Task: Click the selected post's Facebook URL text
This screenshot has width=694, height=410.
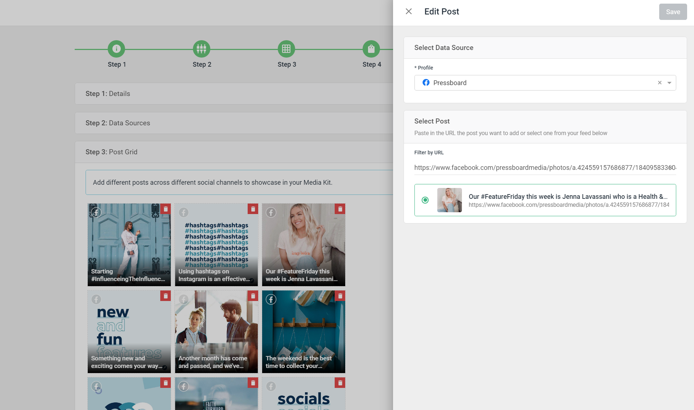Action: [x=569, y=205]
